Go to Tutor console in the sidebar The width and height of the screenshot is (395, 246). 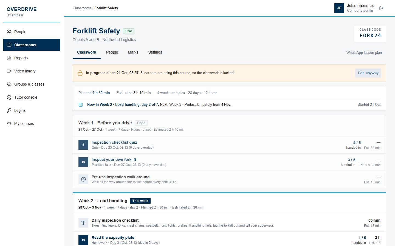click(x=32, y=97)
